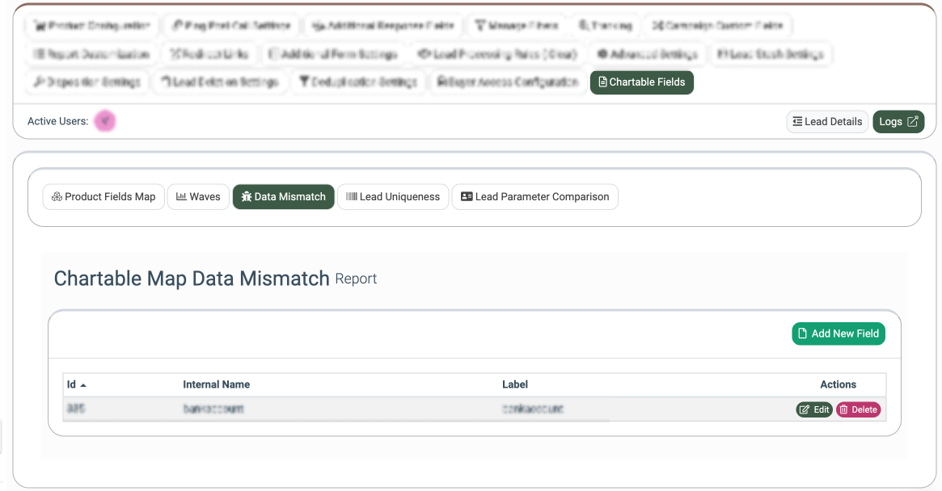This screenshot has width=942, height=491.
Task: Sort by the Internal Name column header
Action: coord(216,385)
